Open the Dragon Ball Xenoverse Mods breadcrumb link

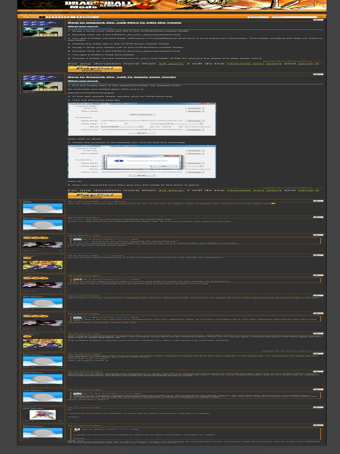tap(41, 13)
